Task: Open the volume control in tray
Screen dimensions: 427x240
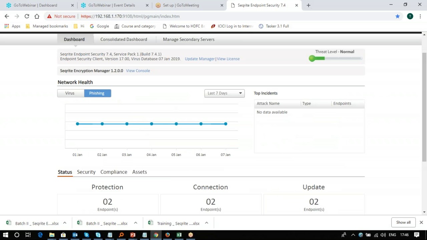Action: point(383,235)
